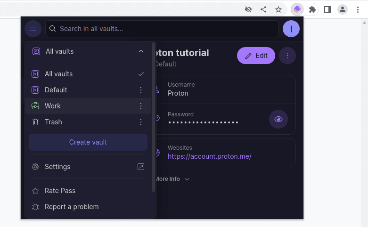The width and height of the screenshot is (368, 227).
Task: Open options for Trash
Action: [141, 122]
